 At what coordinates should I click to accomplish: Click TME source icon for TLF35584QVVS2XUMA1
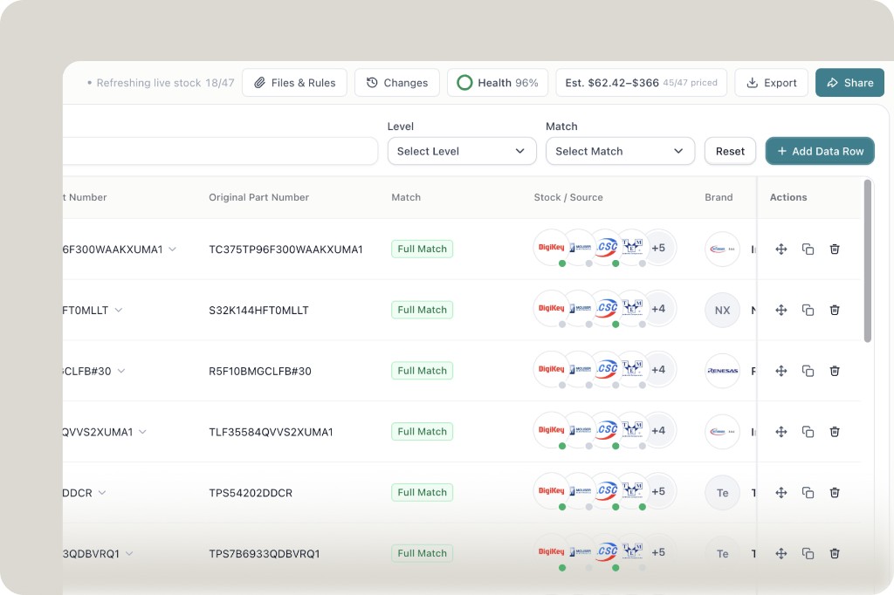click(x=632, y=430)
